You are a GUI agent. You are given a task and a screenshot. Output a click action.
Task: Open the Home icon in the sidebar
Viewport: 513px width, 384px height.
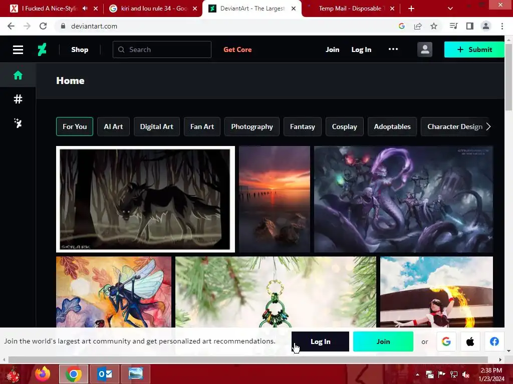(x=18, y=75)
